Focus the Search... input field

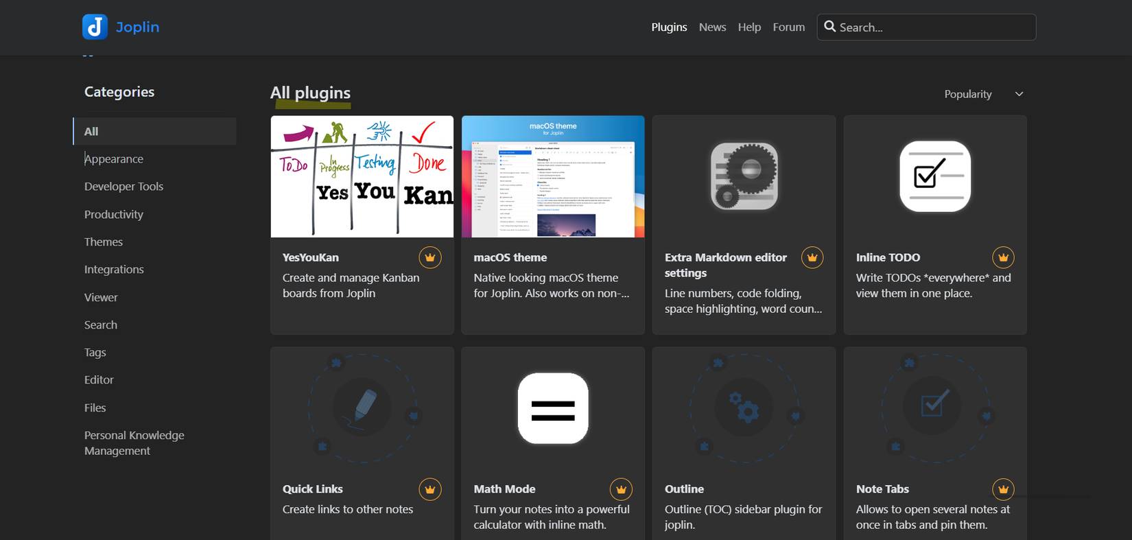click(x=926, y=27)
